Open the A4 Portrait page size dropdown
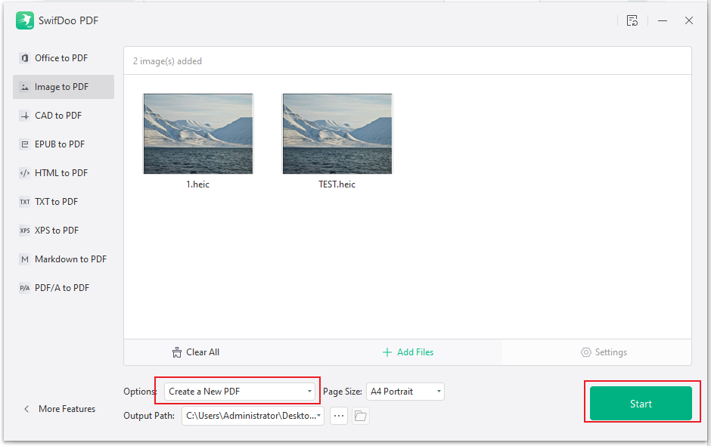This screenshot has height=446, width=711. (x=405, y=392)
